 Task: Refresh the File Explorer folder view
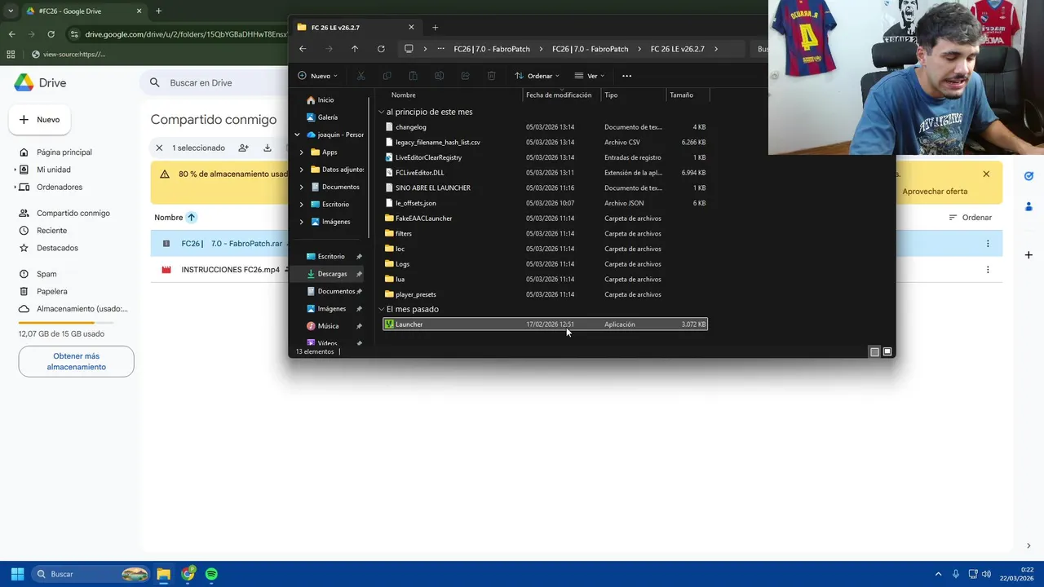tap(381, 49)
